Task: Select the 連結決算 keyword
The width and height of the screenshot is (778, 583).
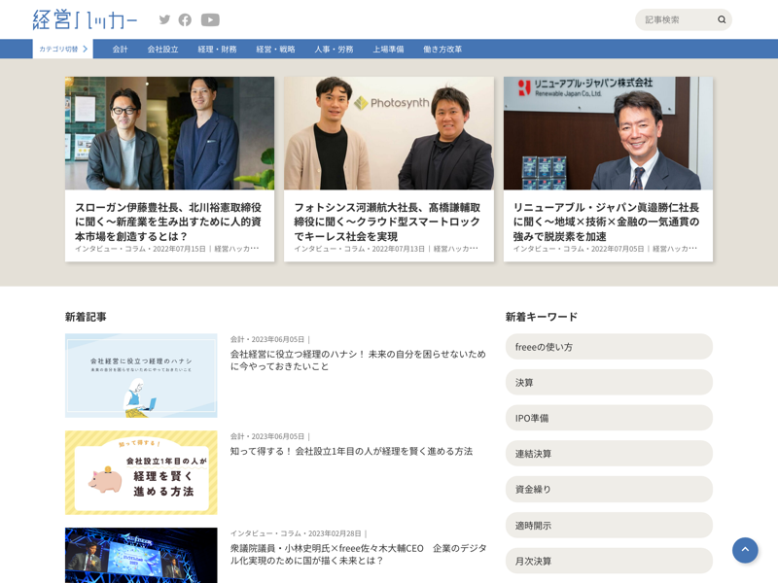Action: coord(609,454)
